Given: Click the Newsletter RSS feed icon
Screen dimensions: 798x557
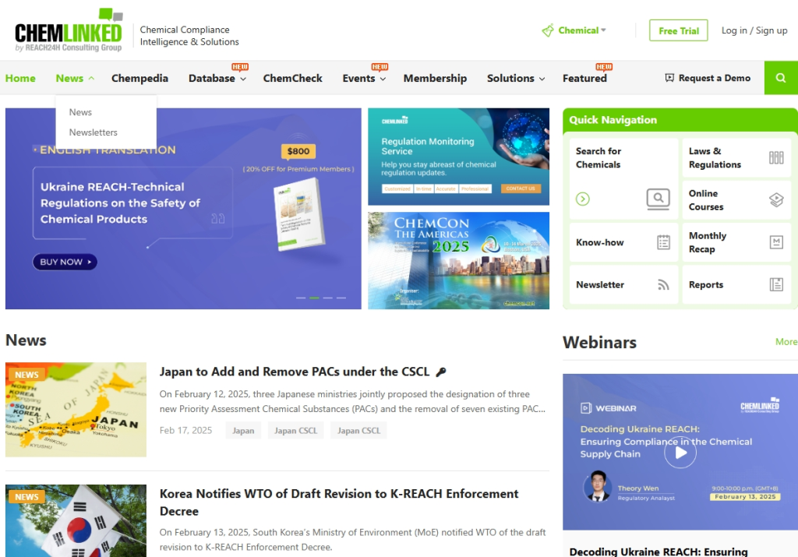Looking at the screenshot, I should click(663, 285).
